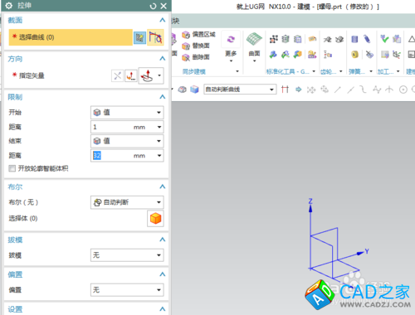Screen dimensions: 415x315
Task: Click the reverse direction icon in 方向
Action: point(117,75)
